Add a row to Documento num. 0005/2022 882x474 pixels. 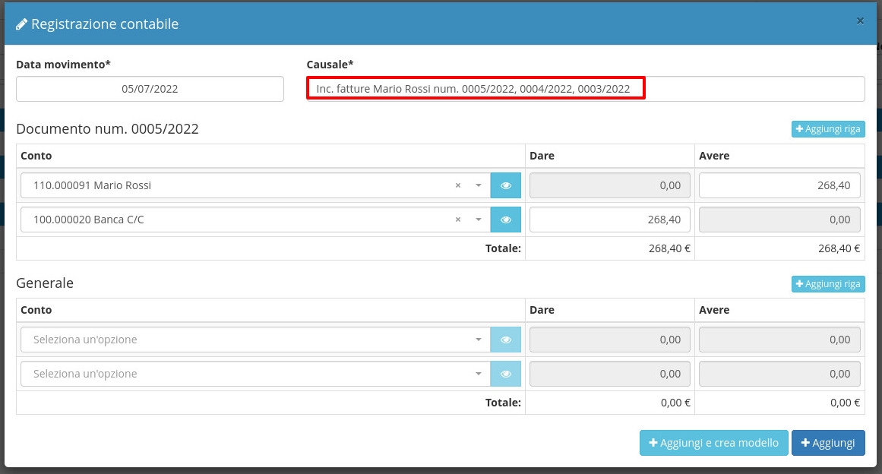(x=828, y=129)
